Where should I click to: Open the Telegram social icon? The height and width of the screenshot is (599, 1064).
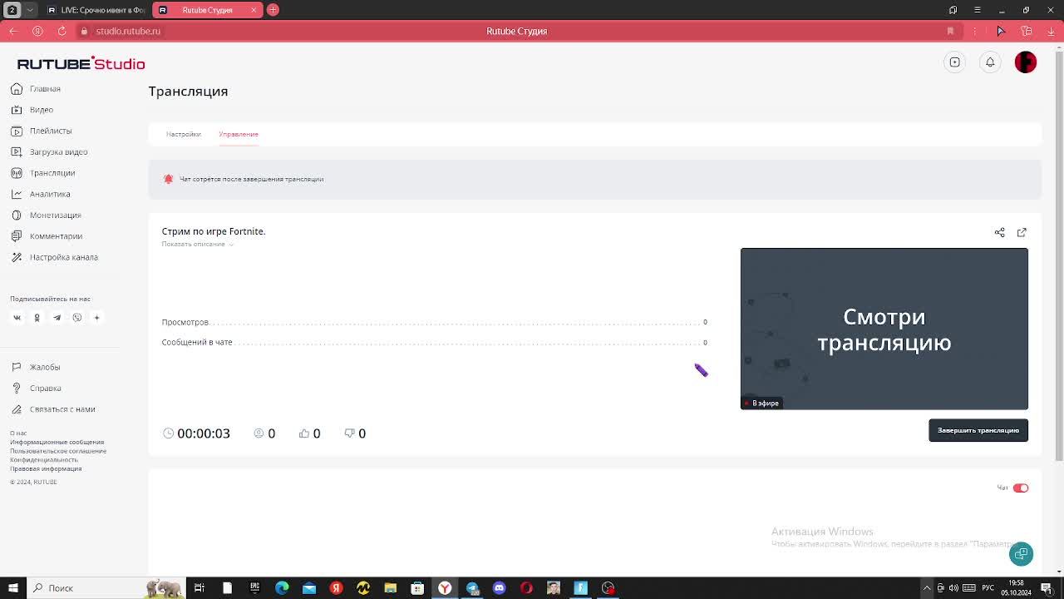point(57,317)
